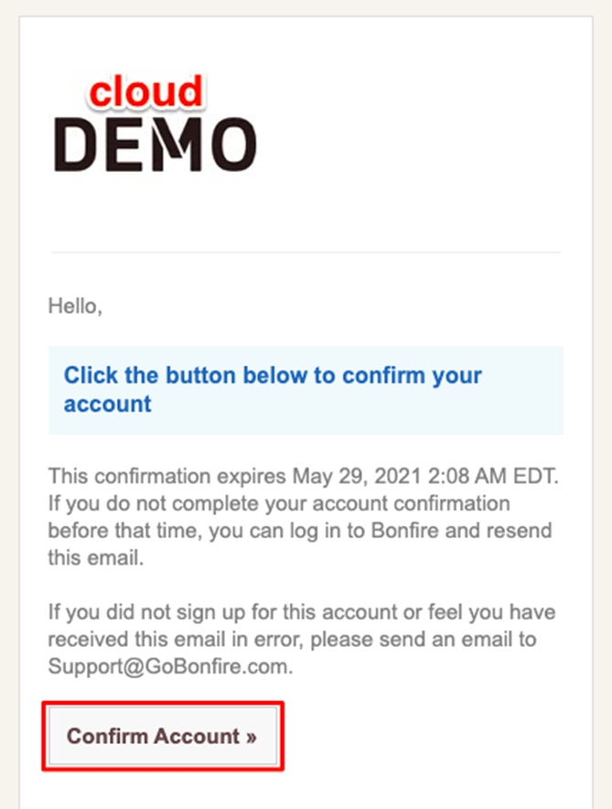Click the red cloud word in logo
Screen dimensions: 612x809
pyautogui.click(x=146, y=92)
